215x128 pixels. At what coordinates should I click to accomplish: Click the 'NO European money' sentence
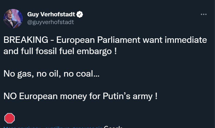[80, 96]
